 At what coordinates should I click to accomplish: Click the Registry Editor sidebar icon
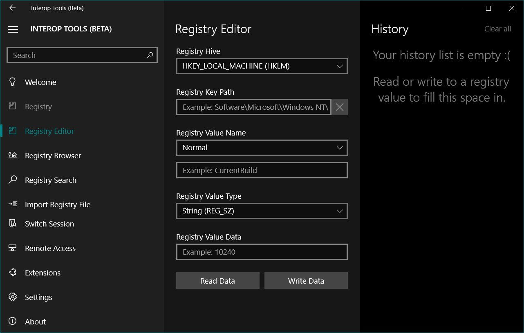[x=13, y=131]
